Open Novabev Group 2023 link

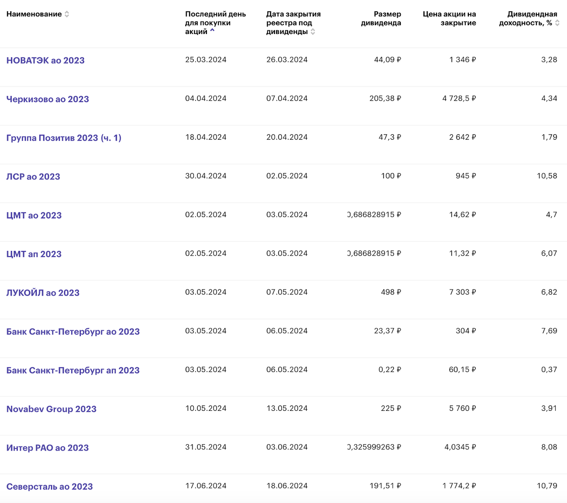(52, 409)
